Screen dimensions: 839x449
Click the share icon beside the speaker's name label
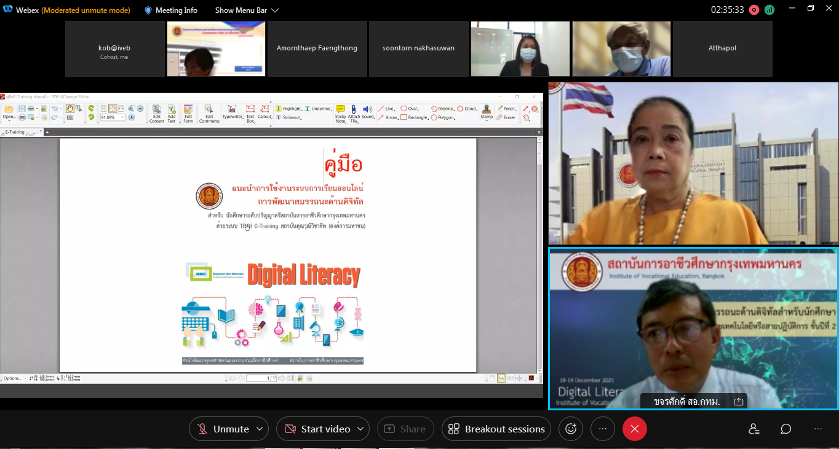point(739,401)
